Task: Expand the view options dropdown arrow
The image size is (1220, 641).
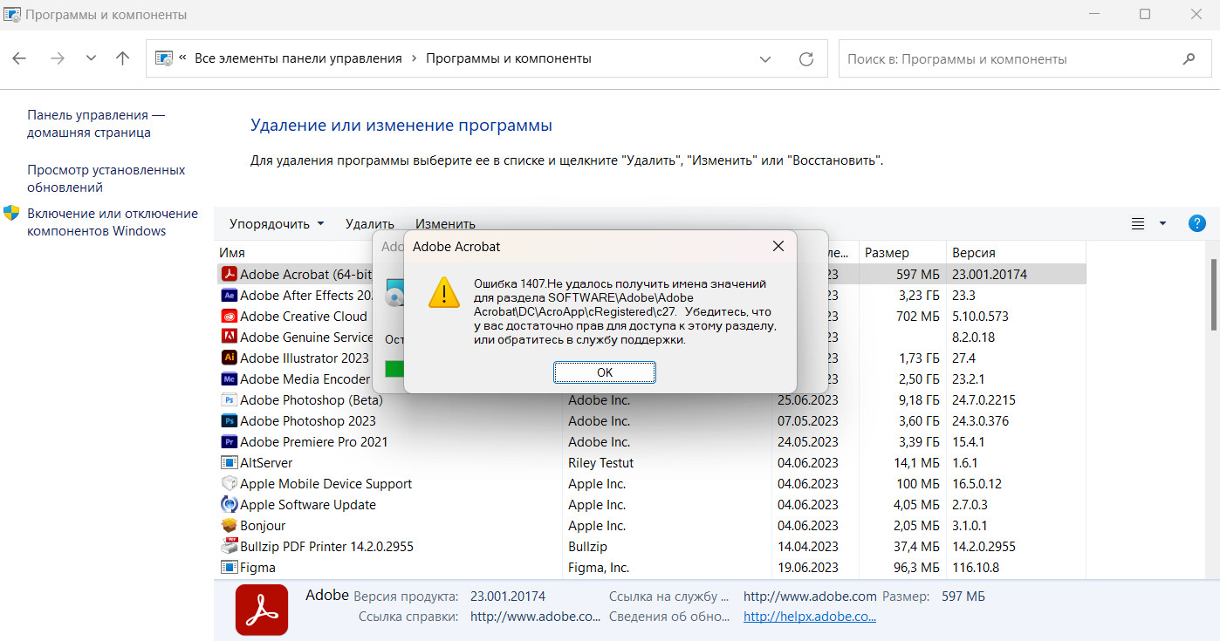Action: pyautogui.click(x=1162, y=224)
